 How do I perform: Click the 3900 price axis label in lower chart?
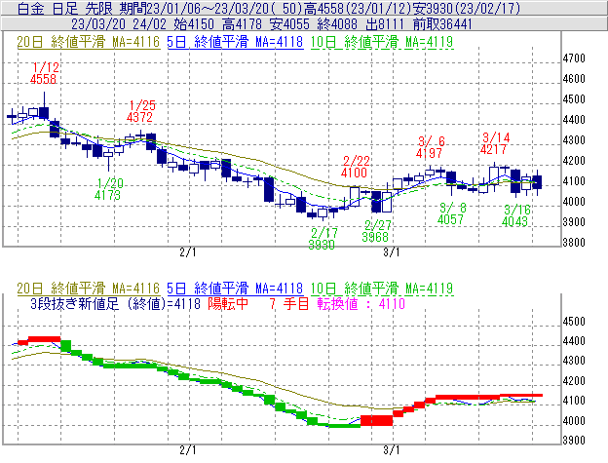pyautogui.click(x=574, y=441)
